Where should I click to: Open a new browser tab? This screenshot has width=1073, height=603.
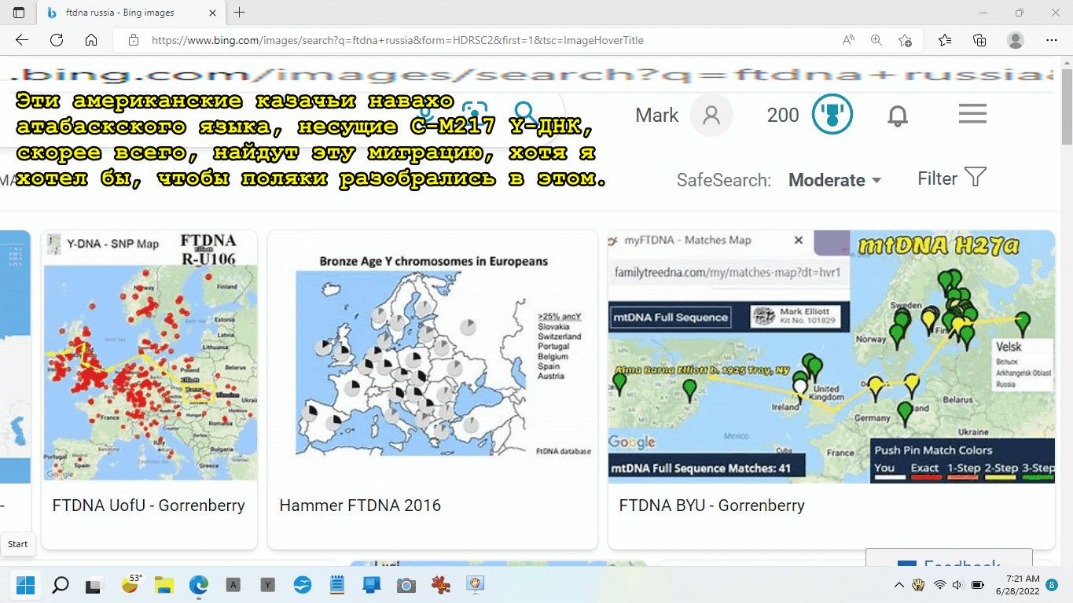[x=240, y=13]
